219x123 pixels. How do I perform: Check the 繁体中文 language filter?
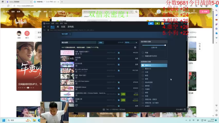click(143, 69)
